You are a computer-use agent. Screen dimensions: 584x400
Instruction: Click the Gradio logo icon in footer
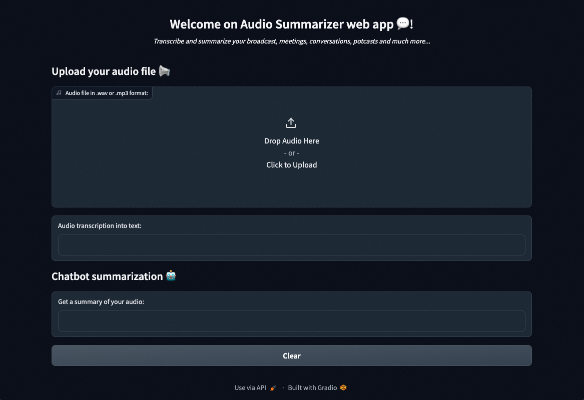(343, 387)
